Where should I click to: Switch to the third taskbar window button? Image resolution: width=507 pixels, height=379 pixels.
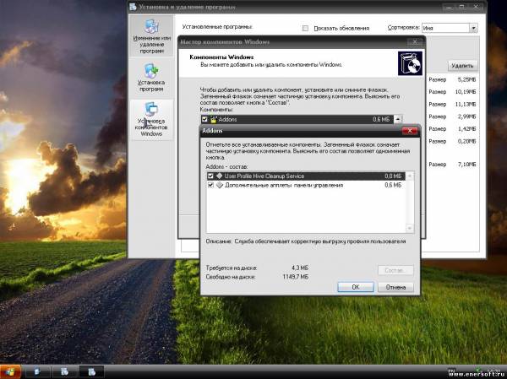tap(92, 372)
